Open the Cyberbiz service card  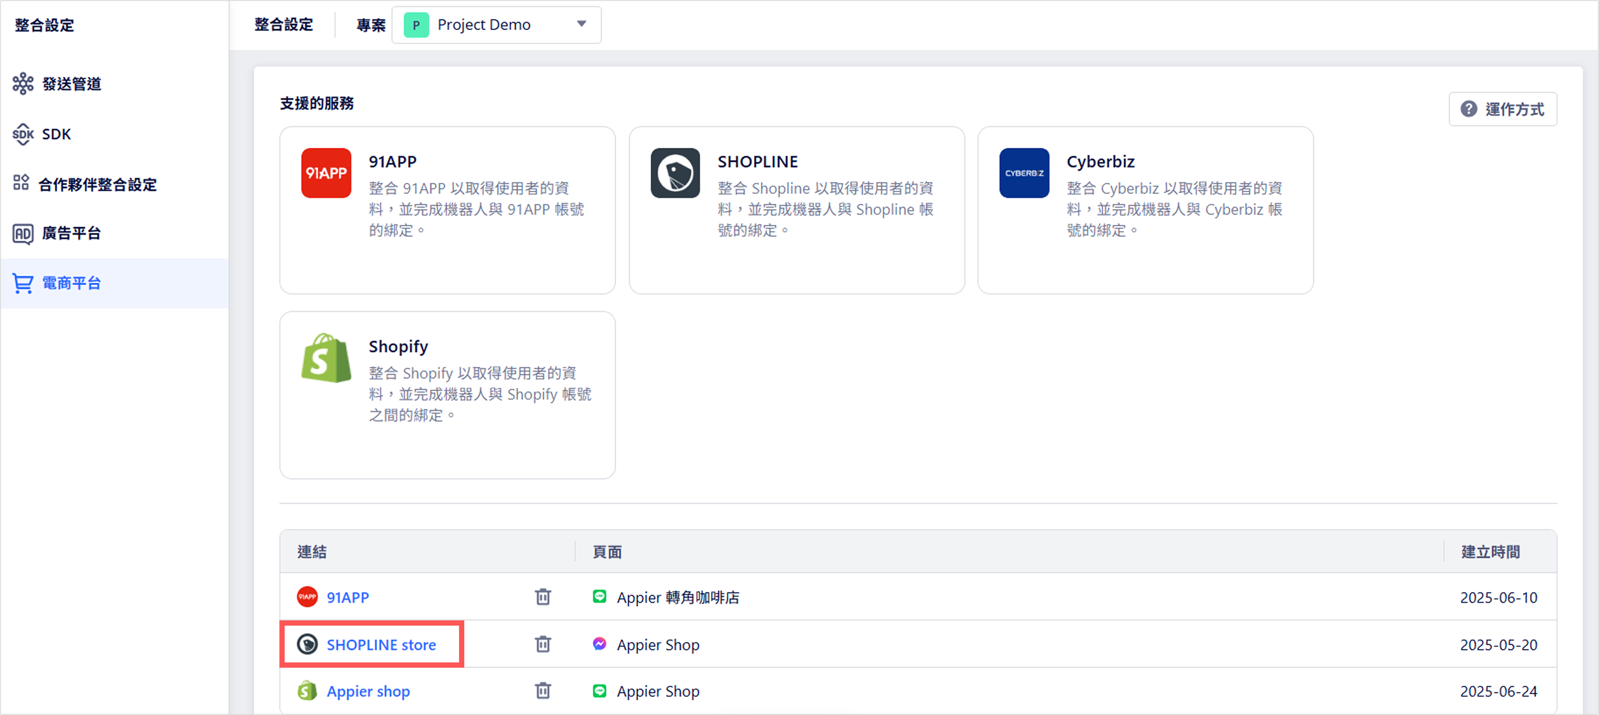1145,210
